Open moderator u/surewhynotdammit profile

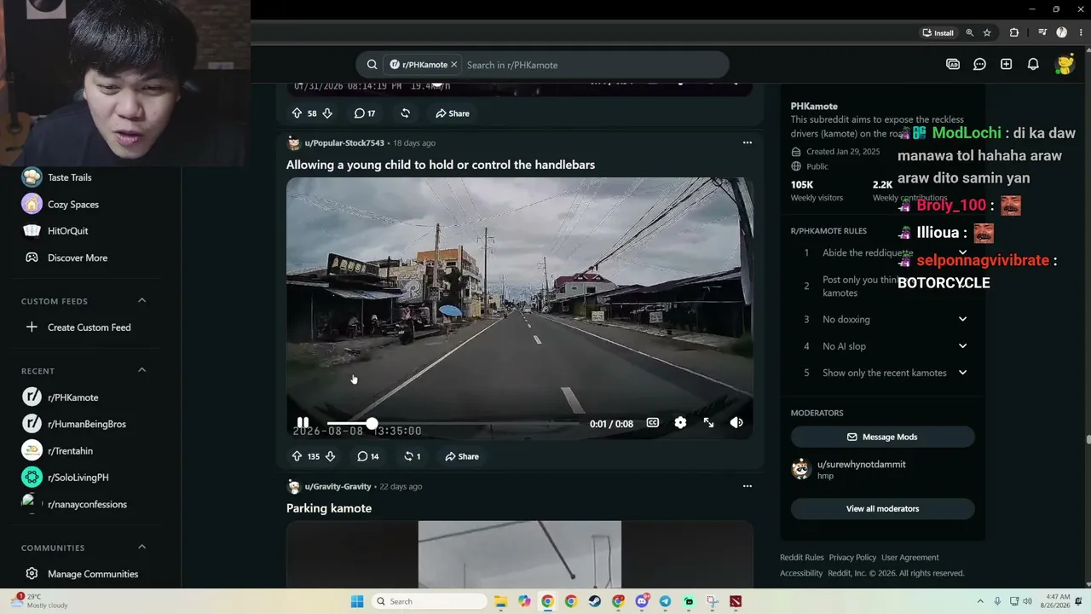pyautogui.click(x=861, y=465)
